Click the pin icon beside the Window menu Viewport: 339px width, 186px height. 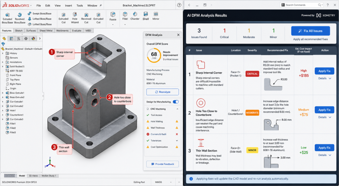[x=101, y=5]
